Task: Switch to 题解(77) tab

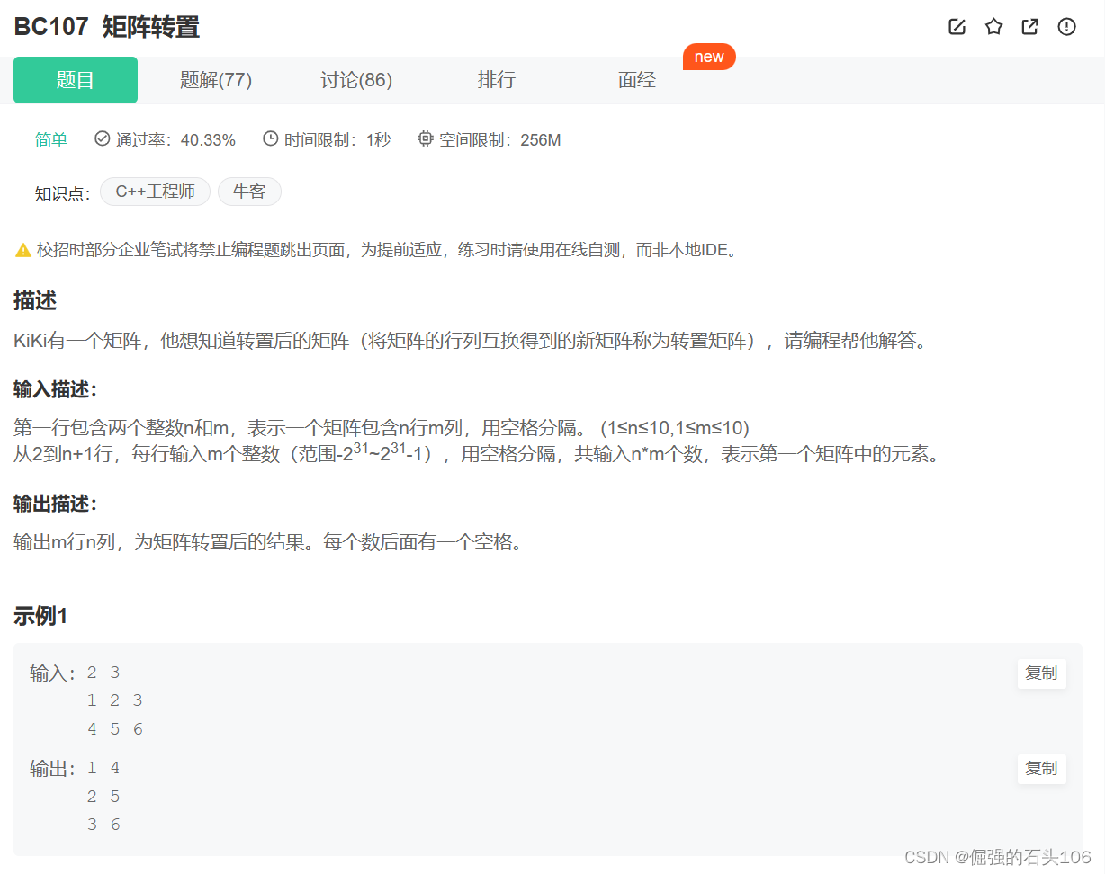Action: click(216, 80)
